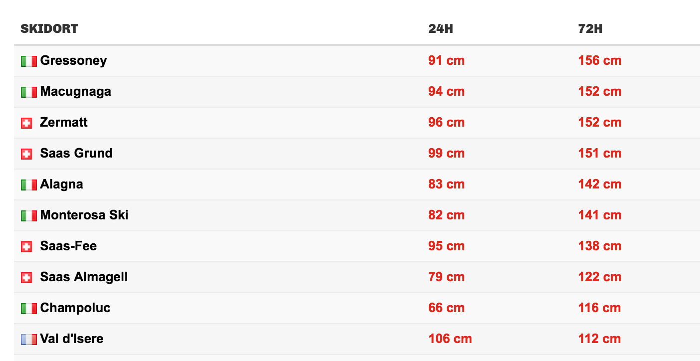Viewport: 700px width, 361px height.
Task: Click the Italian flag beside Monterosa Ski
Action: 28,216
